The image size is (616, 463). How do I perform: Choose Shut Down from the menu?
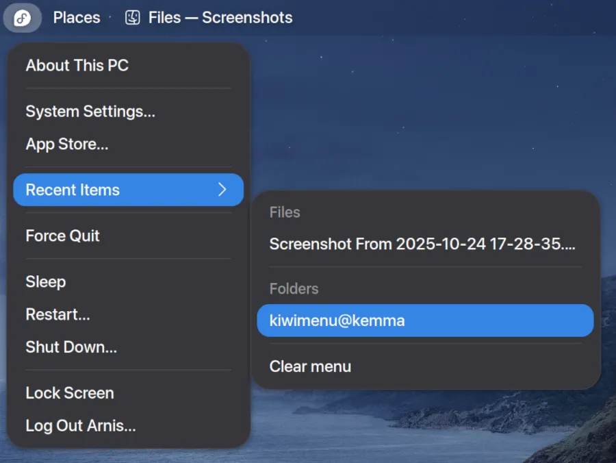tap(71, 347)
